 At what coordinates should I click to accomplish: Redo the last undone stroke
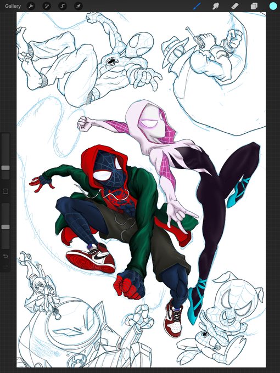[x=5, y=267]
